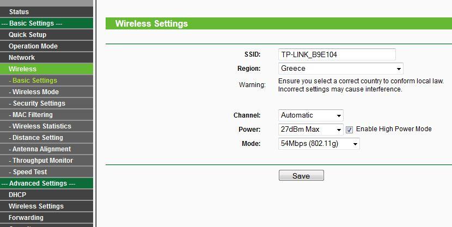The height and width of the screenshot is (227, 452).
Task: Go to MAC Filtering page
Action: [x=46, y=115]
